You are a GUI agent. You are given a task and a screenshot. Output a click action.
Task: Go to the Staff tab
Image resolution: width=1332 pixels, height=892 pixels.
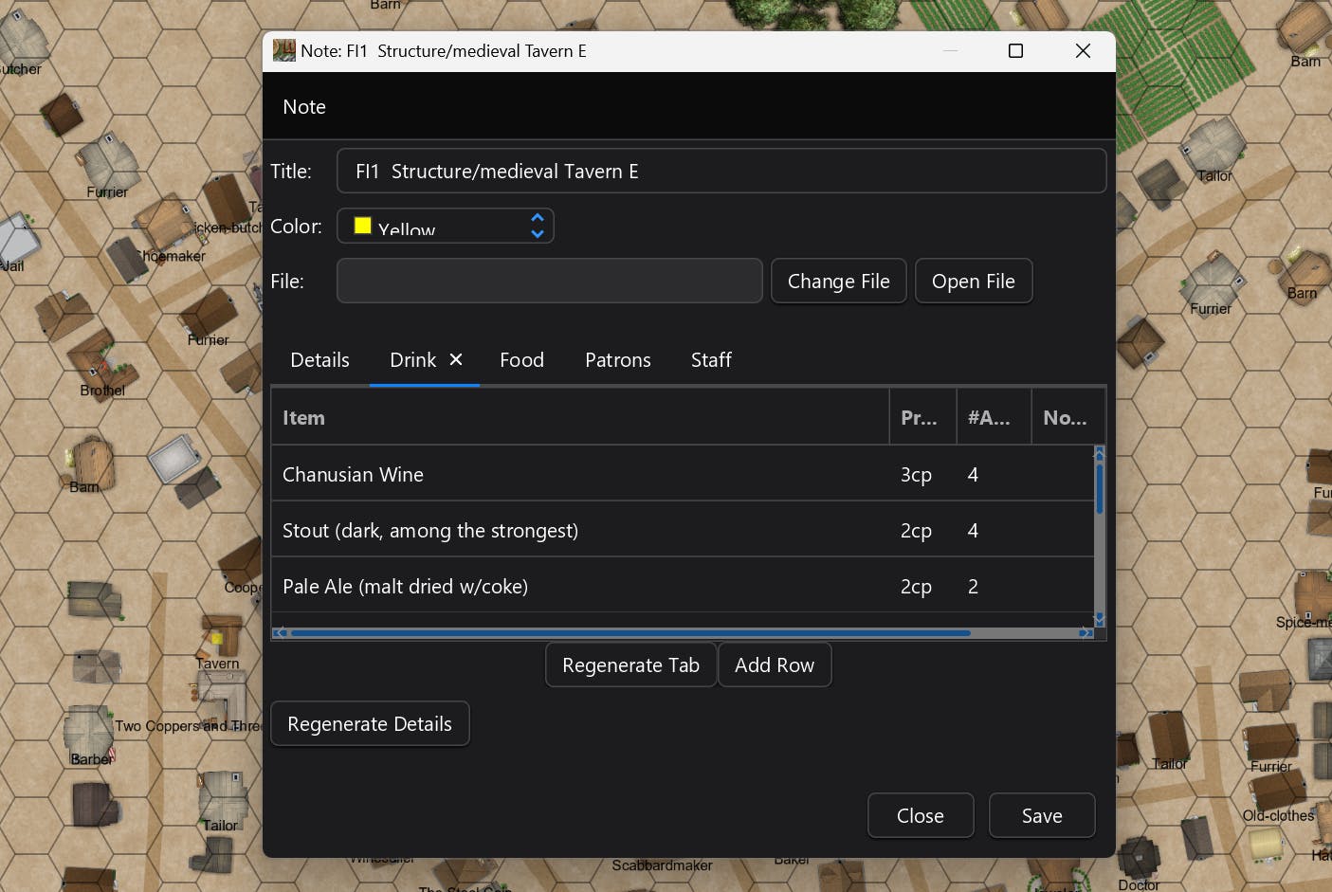711,360
